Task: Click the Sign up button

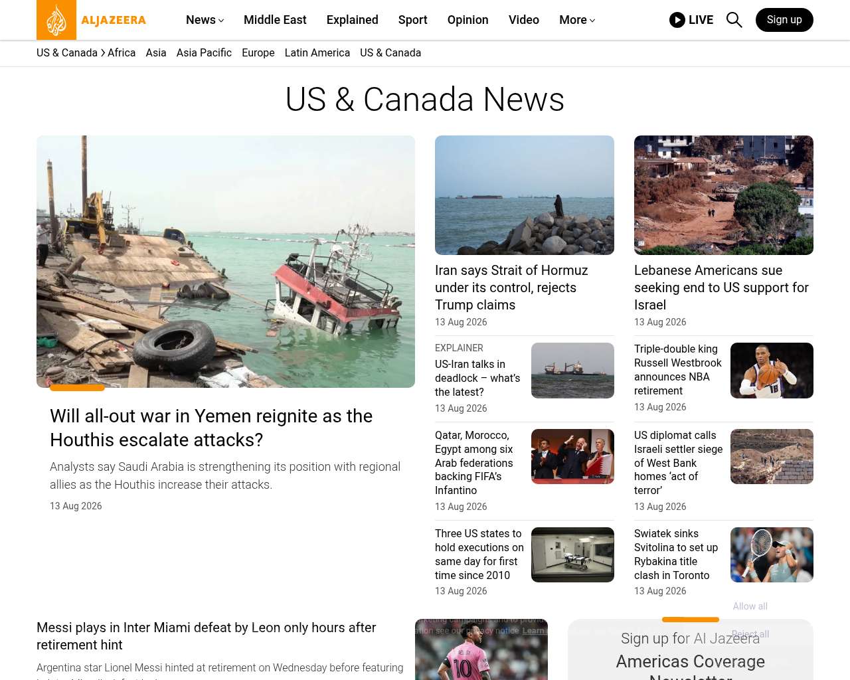Action: coord(784,20)
